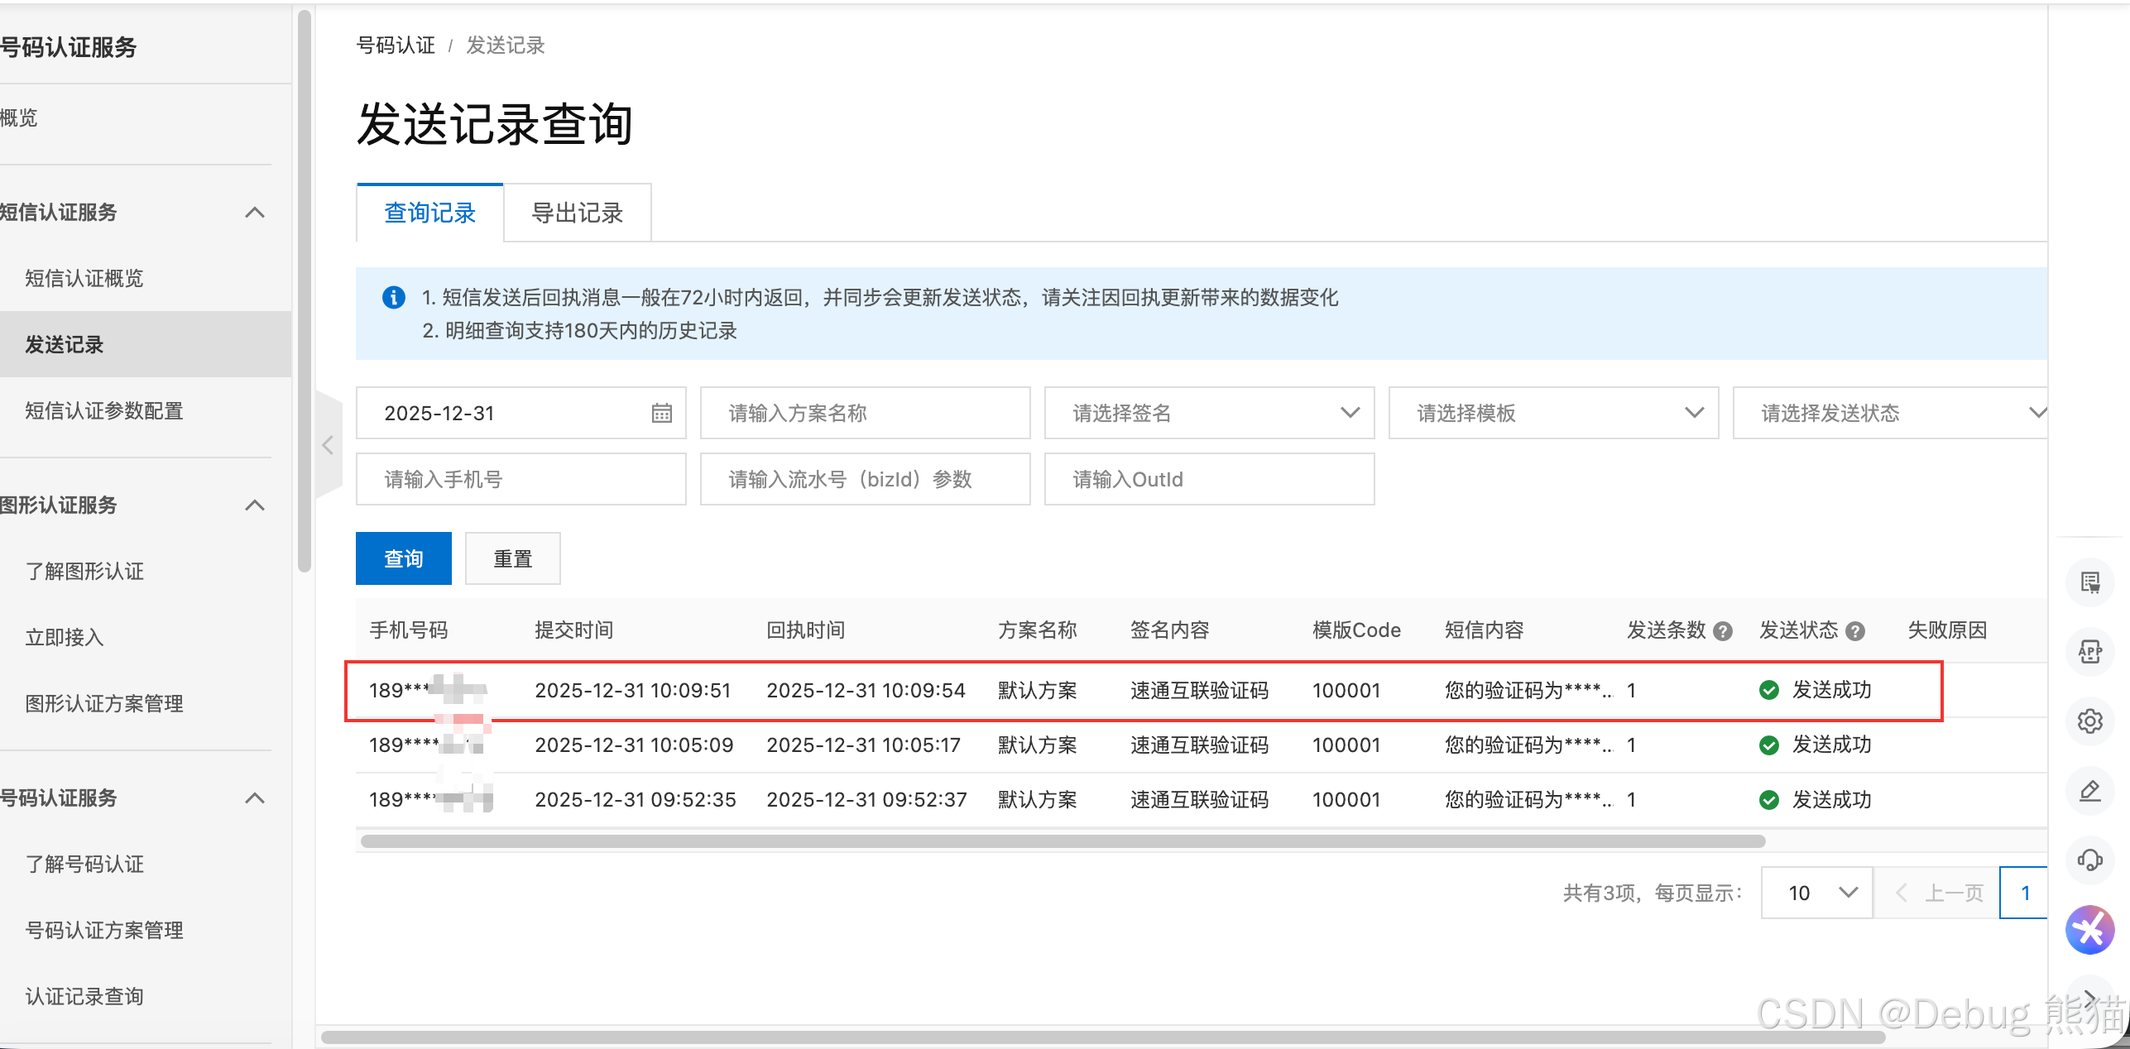Collapse the 图形认证服务 sidebar section
The width and height of the screenshot is (2130, 1049).
(x=255, y=505)
